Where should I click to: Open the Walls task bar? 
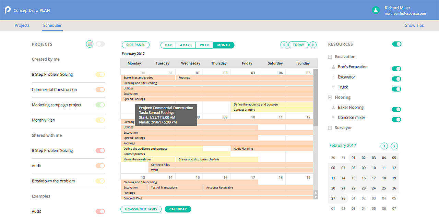tap(231, 170)
